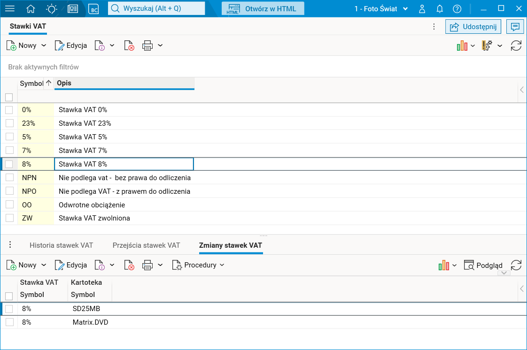Open the comments chat icon
527x350 pixels.
pos(515,27)
